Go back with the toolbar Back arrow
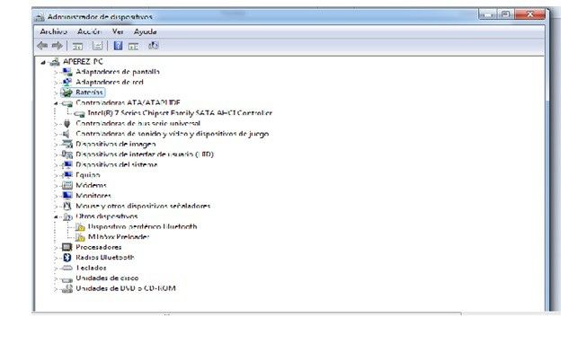The height and width of the screenshot is (344, 586). (42, 46)
